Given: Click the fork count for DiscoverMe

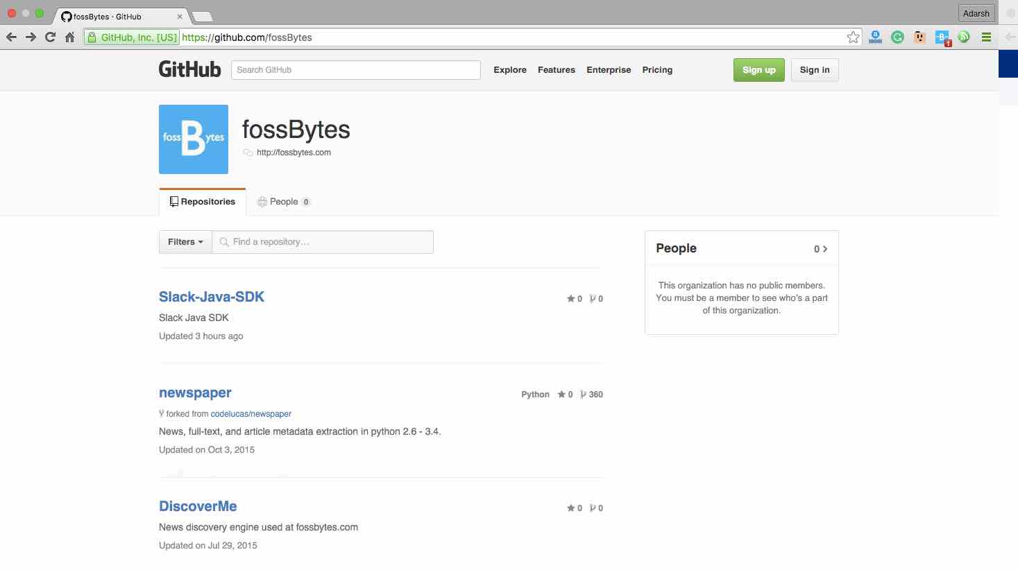Looking at the screenshot, I should (596, 508).
